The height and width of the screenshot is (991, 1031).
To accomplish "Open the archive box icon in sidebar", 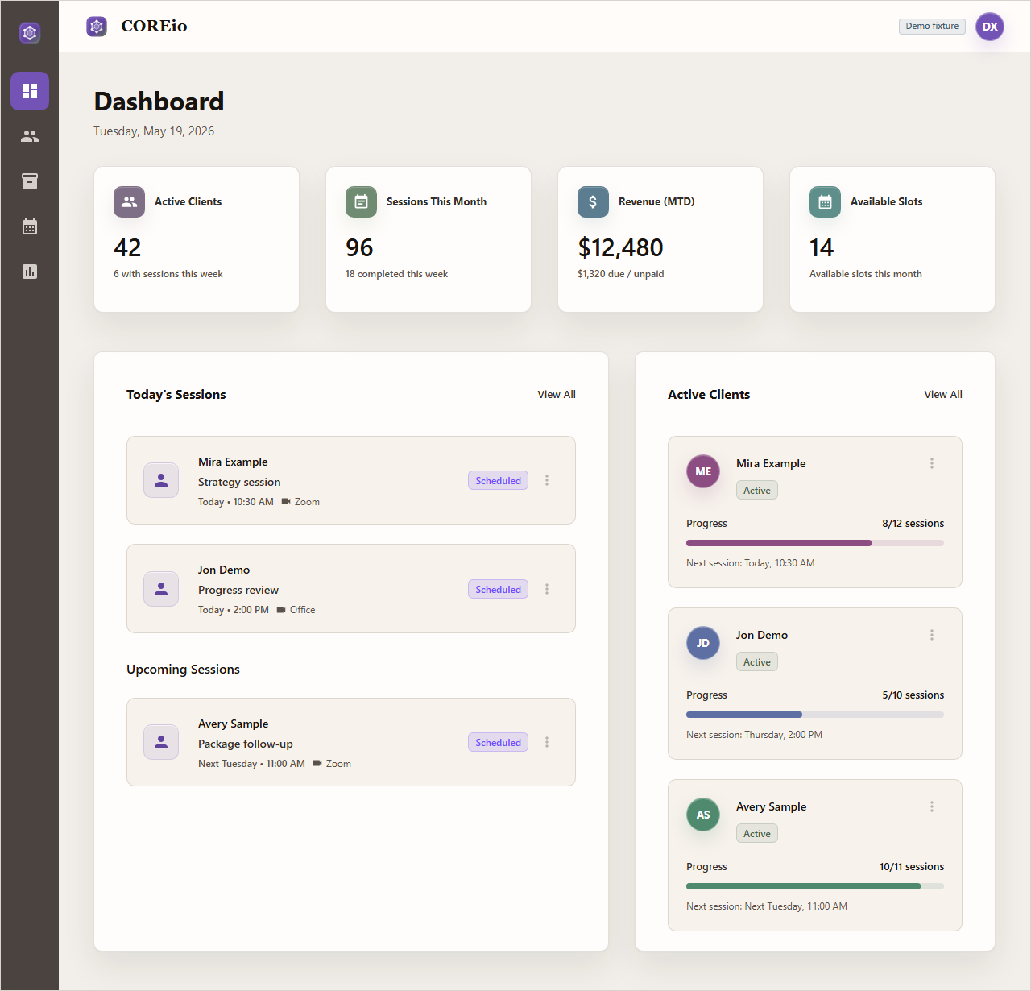I will point(30,181).
